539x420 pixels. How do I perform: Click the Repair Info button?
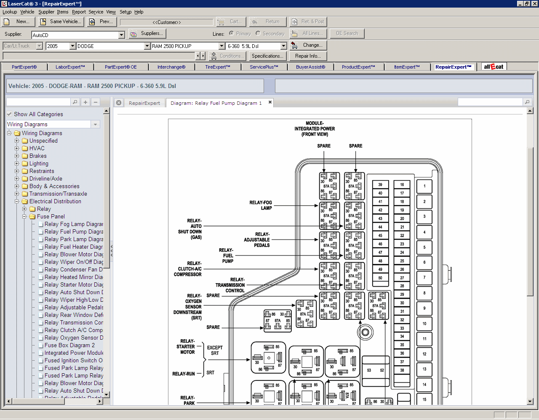click(x=308, y=56)
